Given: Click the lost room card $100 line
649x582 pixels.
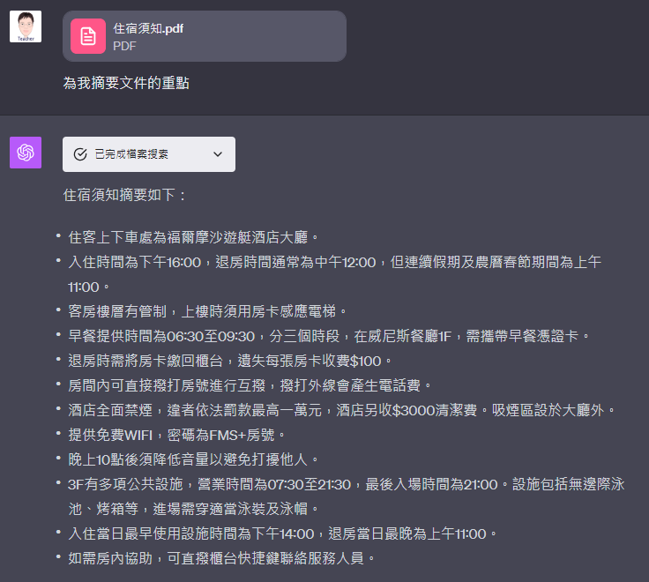Looking at the screenshot, I should (x=229, y=361).
